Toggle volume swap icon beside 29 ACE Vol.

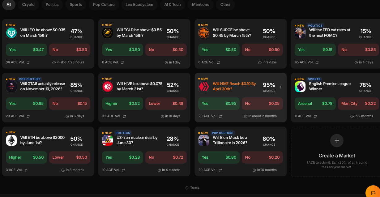[x=221, y=170]
